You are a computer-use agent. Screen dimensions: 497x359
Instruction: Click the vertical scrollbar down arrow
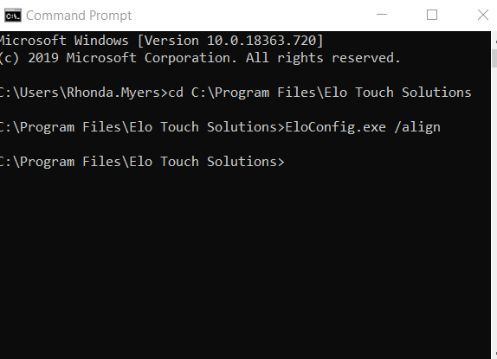494,354
